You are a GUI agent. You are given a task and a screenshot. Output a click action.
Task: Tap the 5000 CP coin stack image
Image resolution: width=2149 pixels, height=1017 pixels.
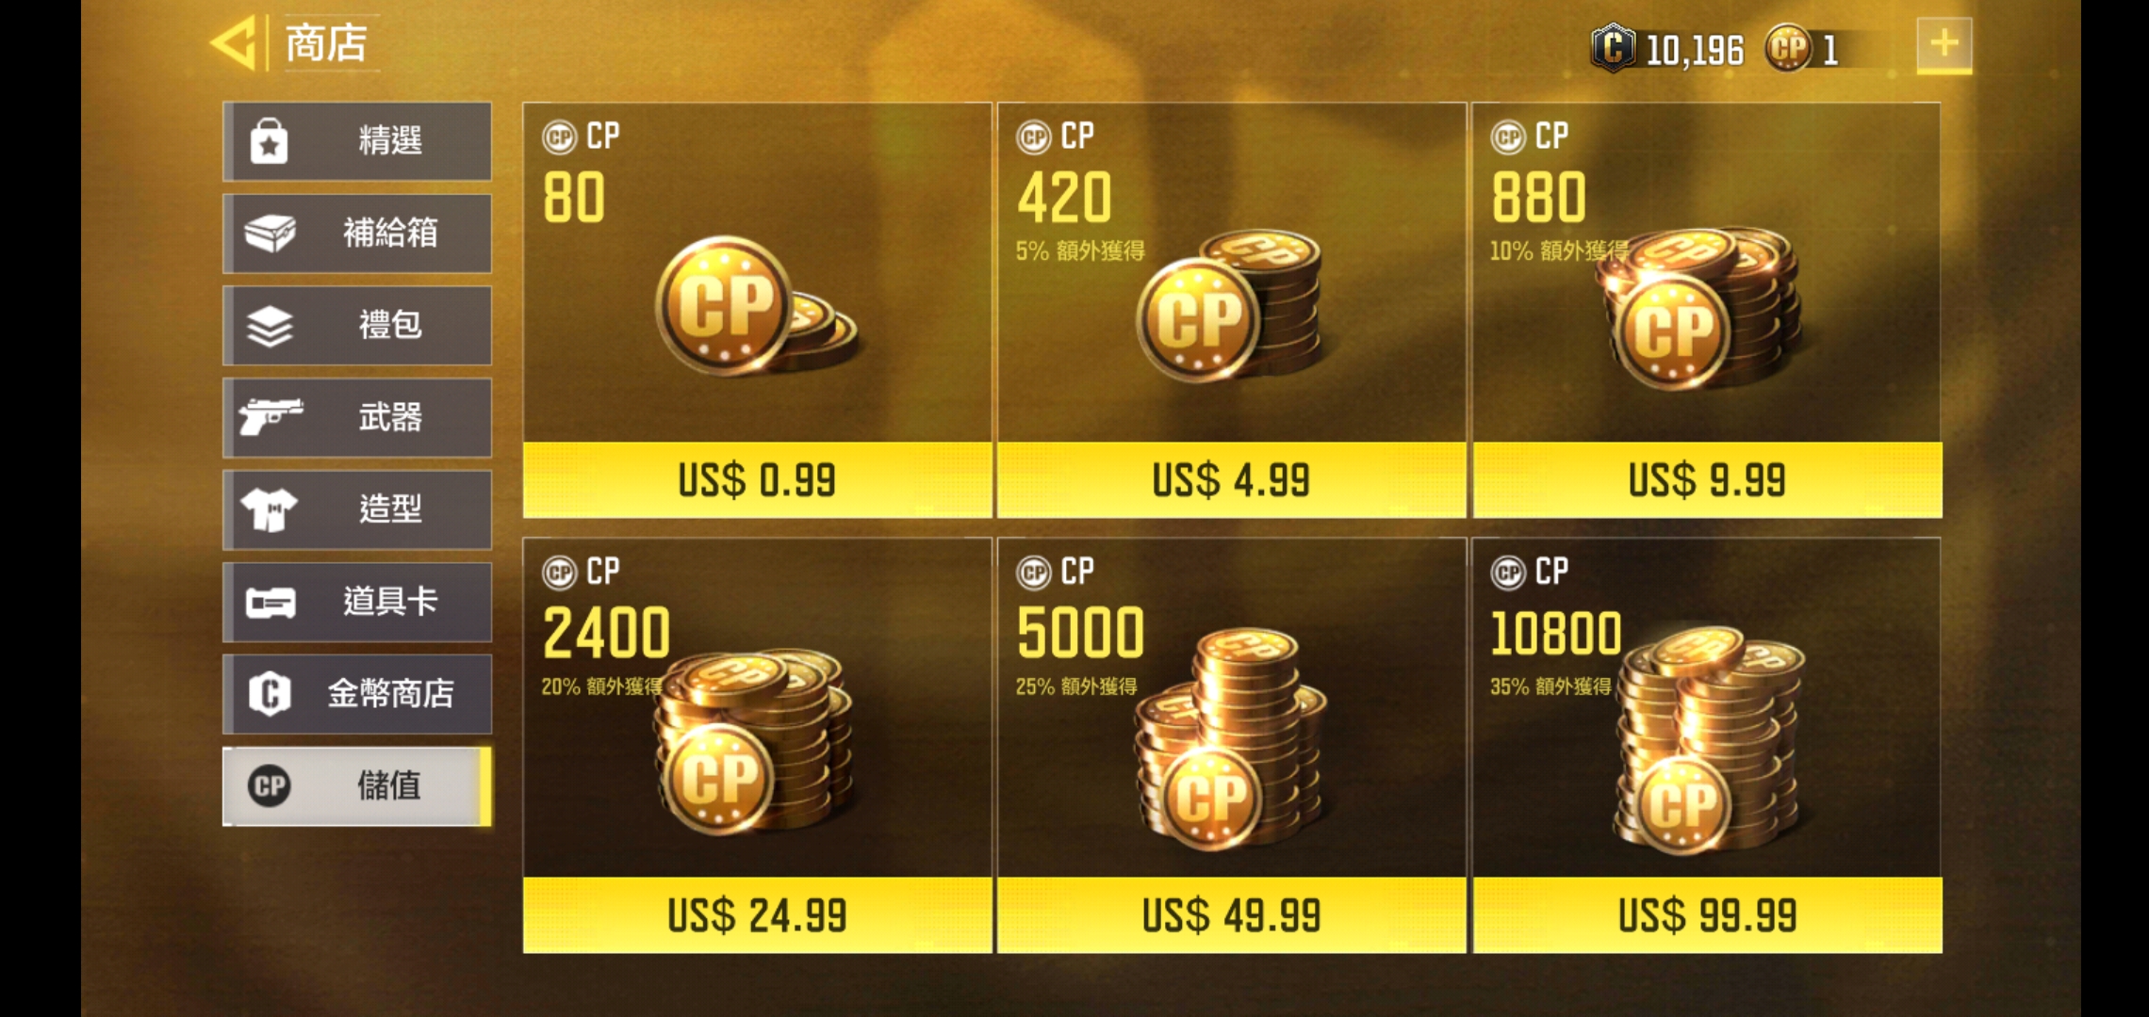[x=1230, y=739]
